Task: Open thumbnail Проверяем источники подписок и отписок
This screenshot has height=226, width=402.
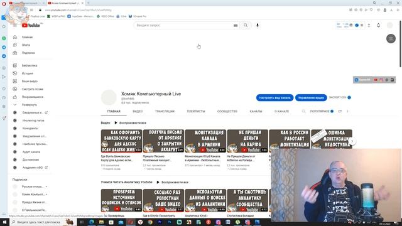Action: [121, 200]
